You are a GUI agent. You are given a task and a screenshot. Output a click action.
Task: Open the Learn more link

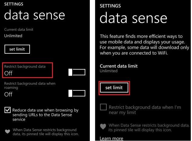(x=112, y=138)
